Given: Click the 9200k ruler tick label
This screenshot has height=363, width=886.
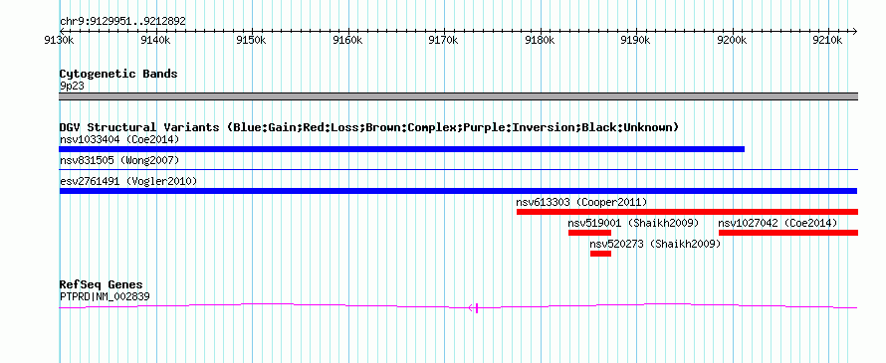Looking at the screenshot, I should click(x=733, y=41).
